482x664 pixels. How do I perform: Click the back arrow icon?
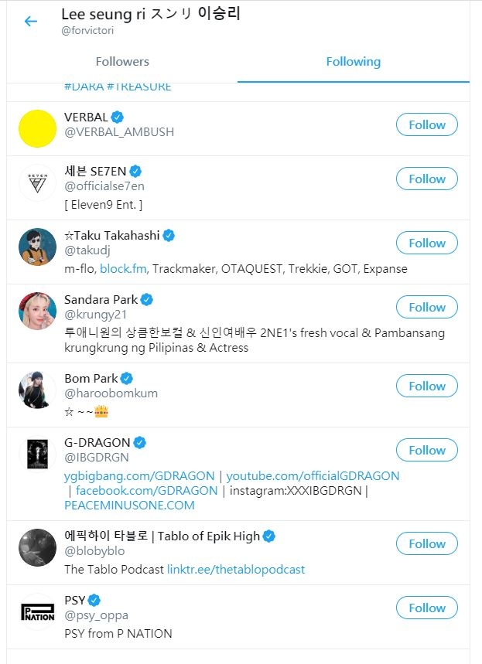(31, 21)
